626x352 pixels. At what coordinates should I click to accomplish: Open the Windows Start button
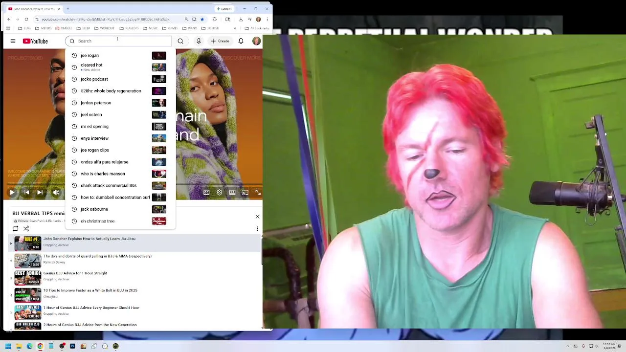pos(8,346)
